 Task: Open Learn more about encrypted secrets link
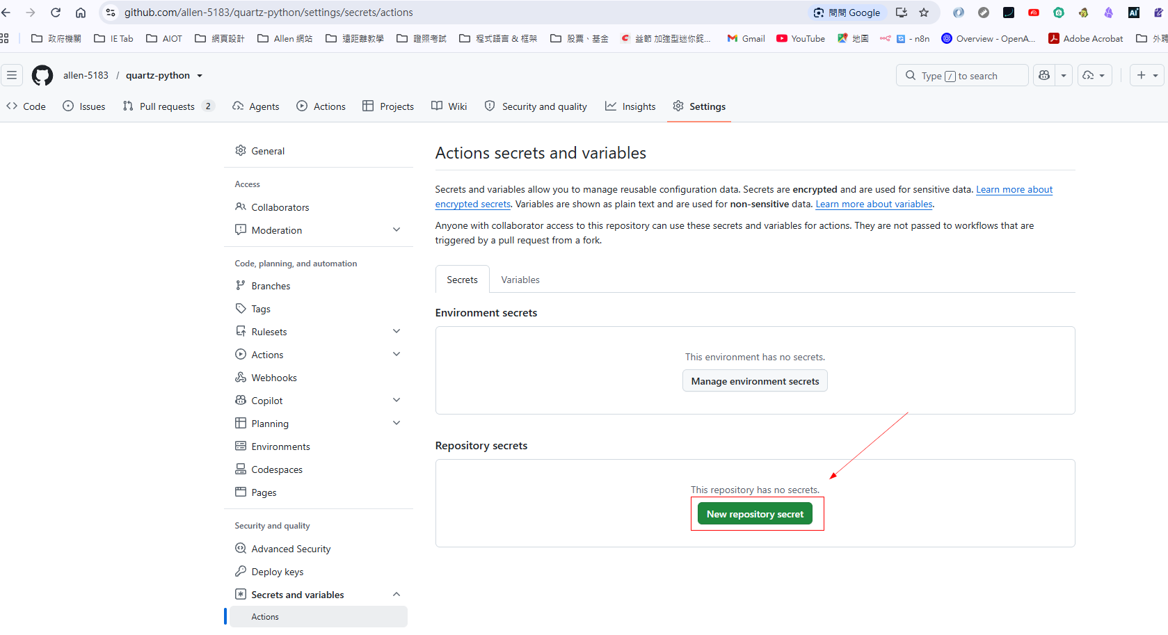point(1014,189)
